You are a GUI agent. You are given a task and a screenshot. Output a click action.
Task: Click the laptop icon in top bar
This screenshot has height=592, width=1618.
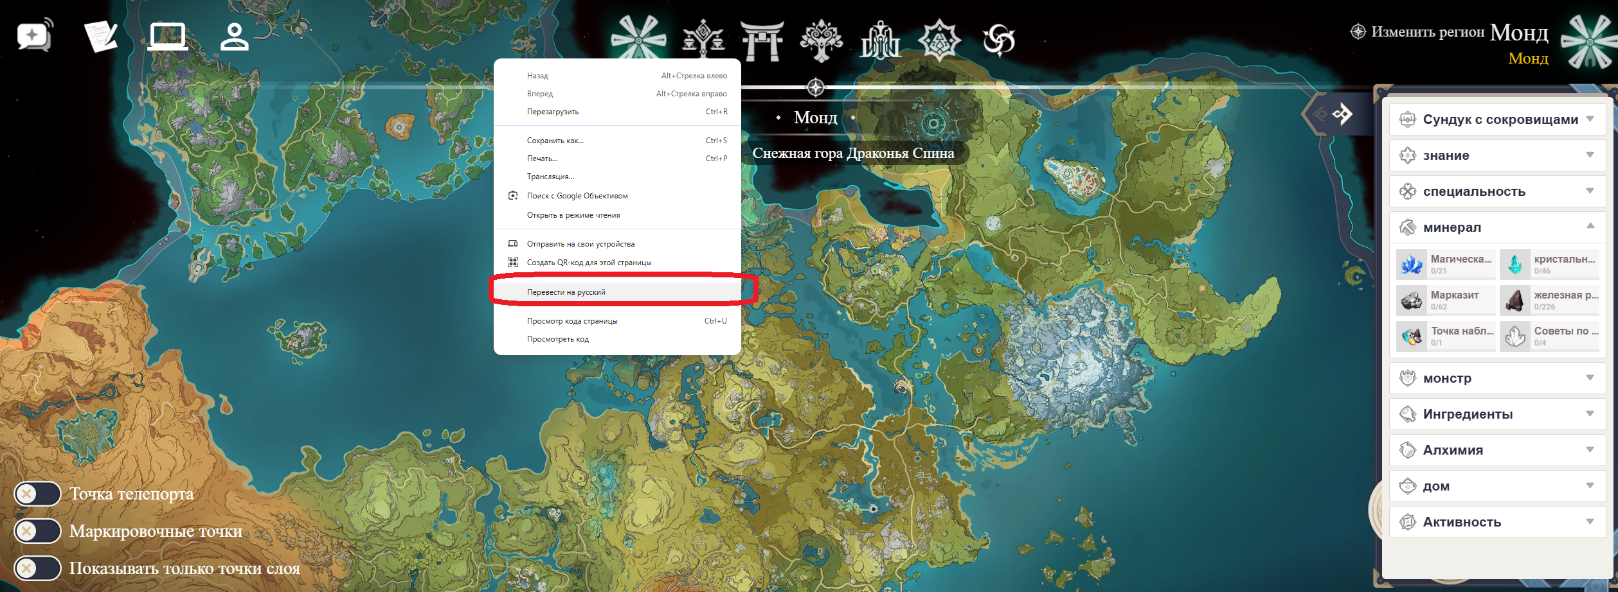[168, 36]
